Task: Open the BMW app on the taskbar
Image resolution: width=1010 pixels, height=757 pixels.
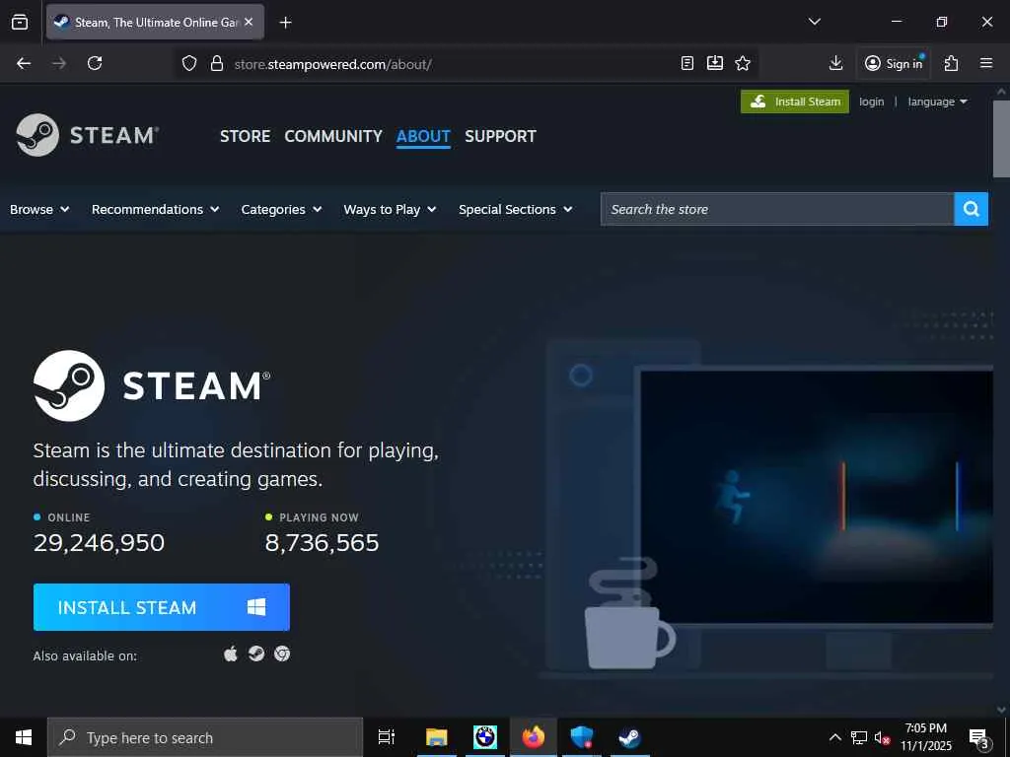Action: (485, 737)
